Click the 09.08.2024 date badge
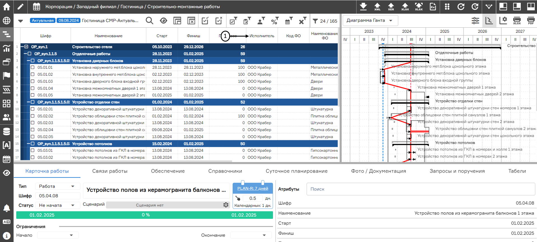This screenshot has width=537, height=242. [x=69, y=20]
